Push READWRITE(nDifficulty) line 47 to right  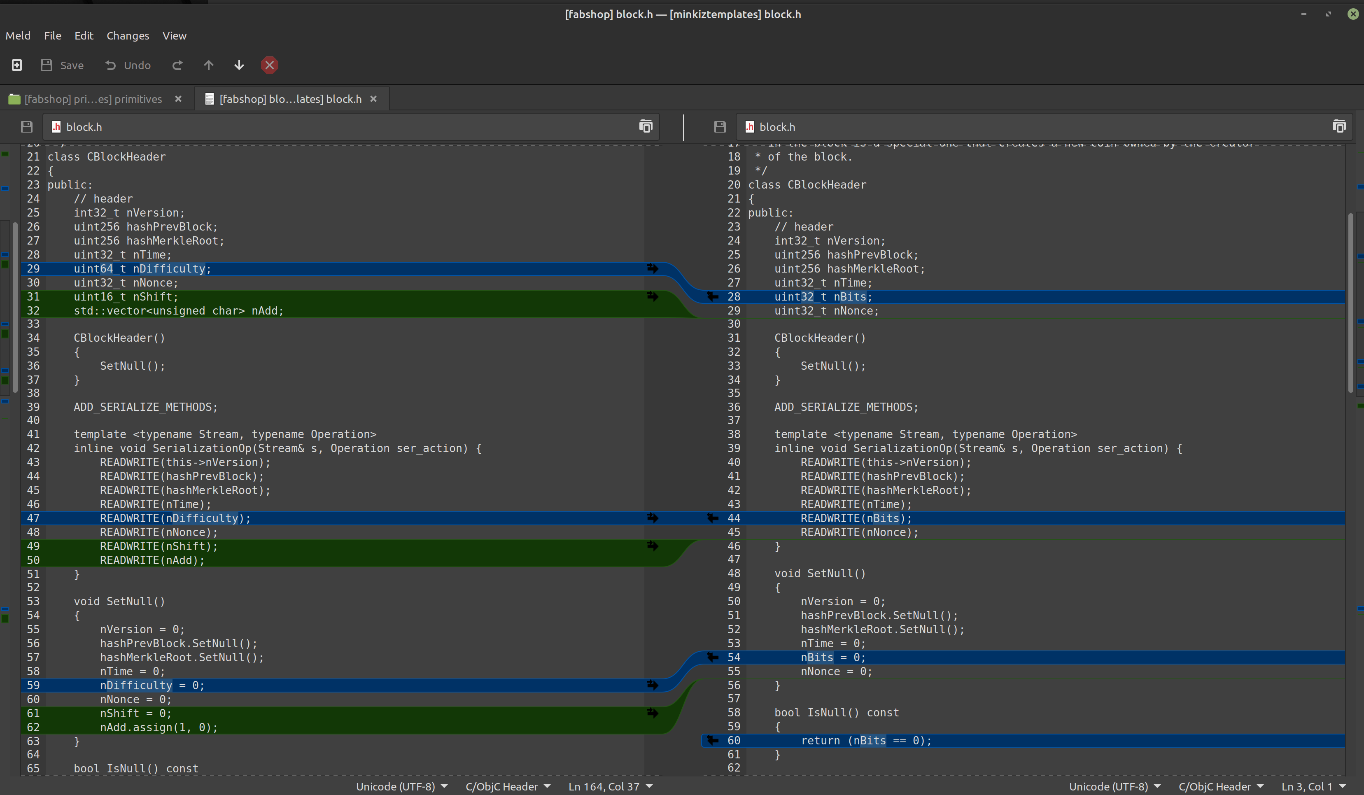coord(653,518)
